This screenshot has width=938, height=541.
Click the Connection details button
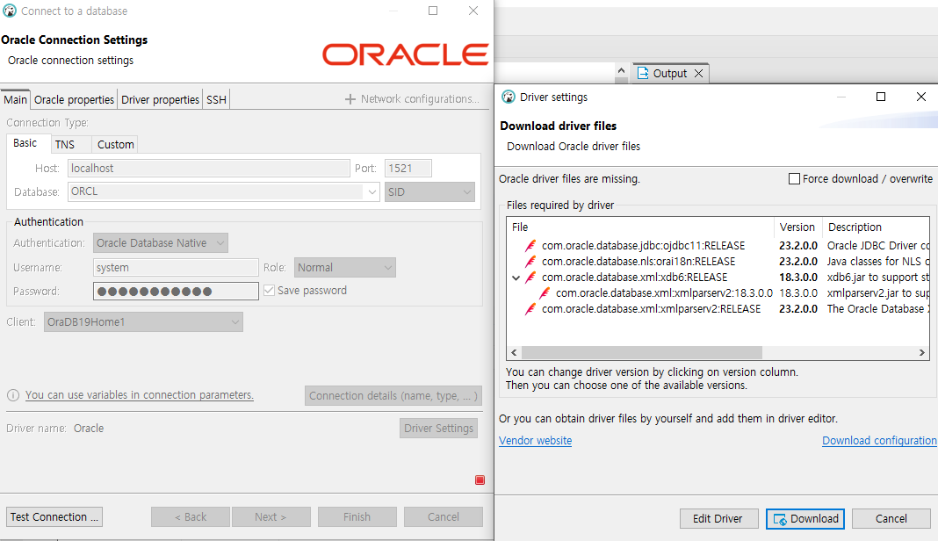point(393,395)
